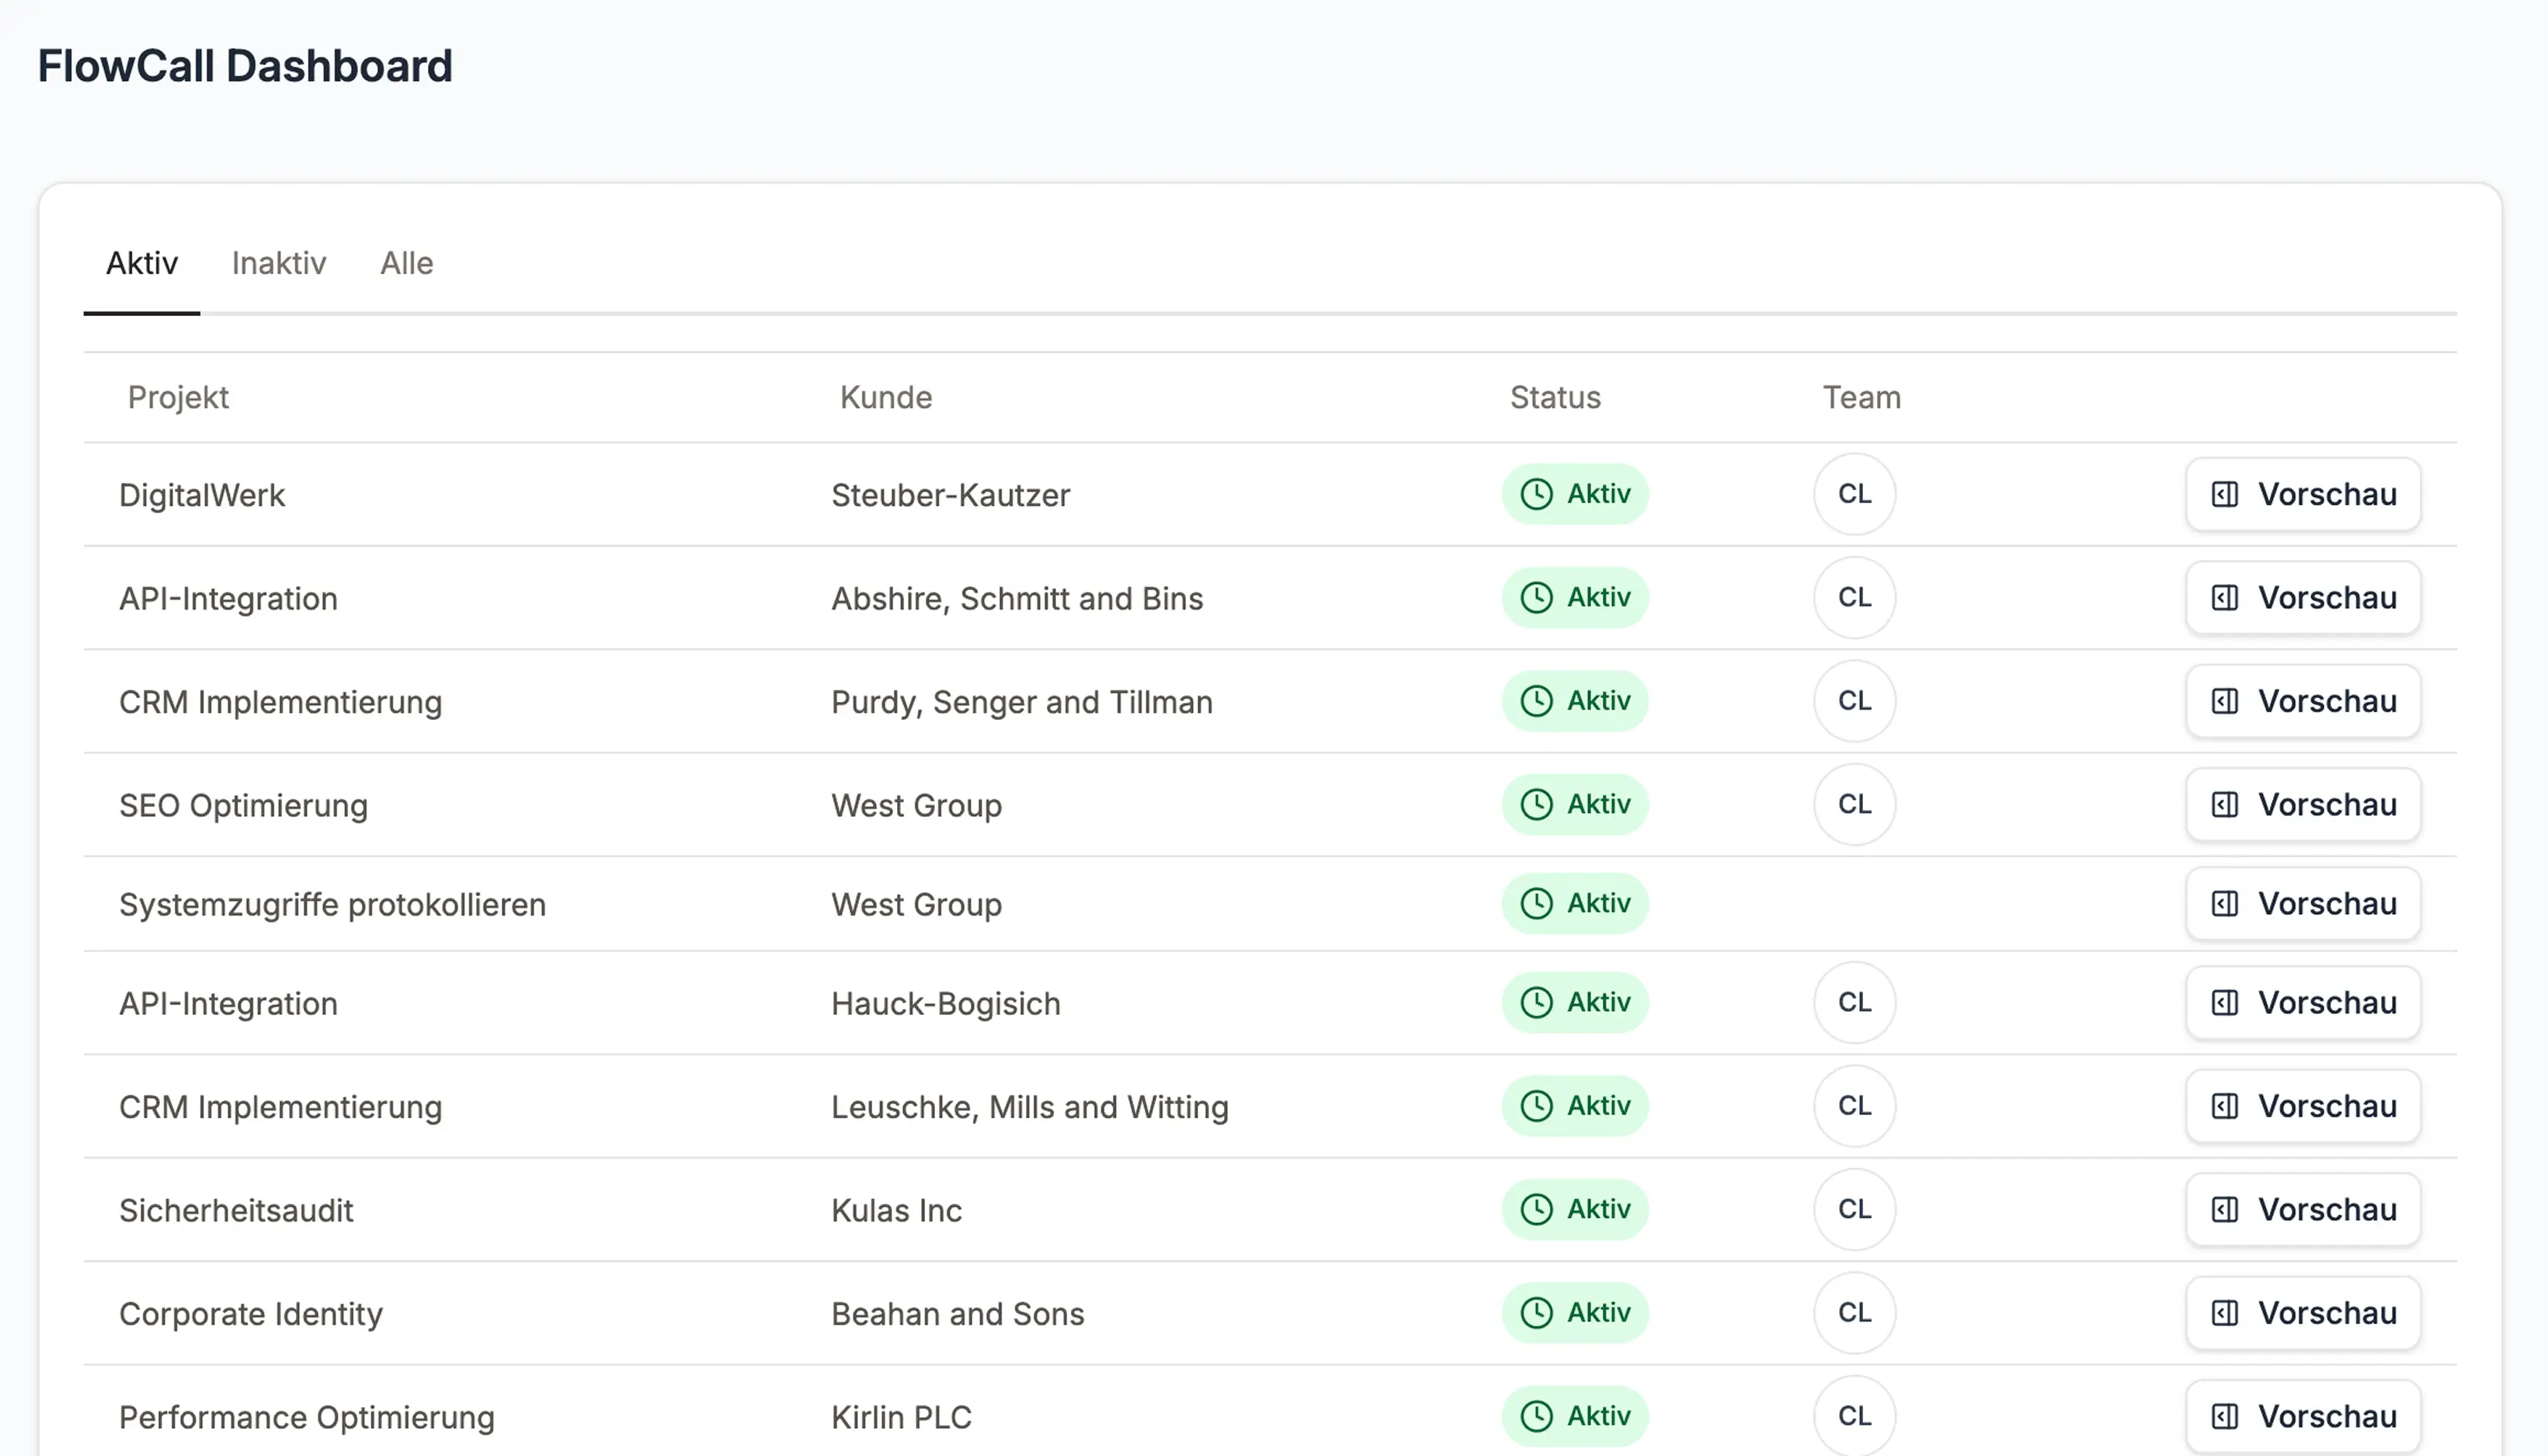Image resolution: width=2548 pixels, height=1456 pixels.
Task: Open Vorschau for Systemzugriffe protokollieren
Action: tap(2302, 903)
